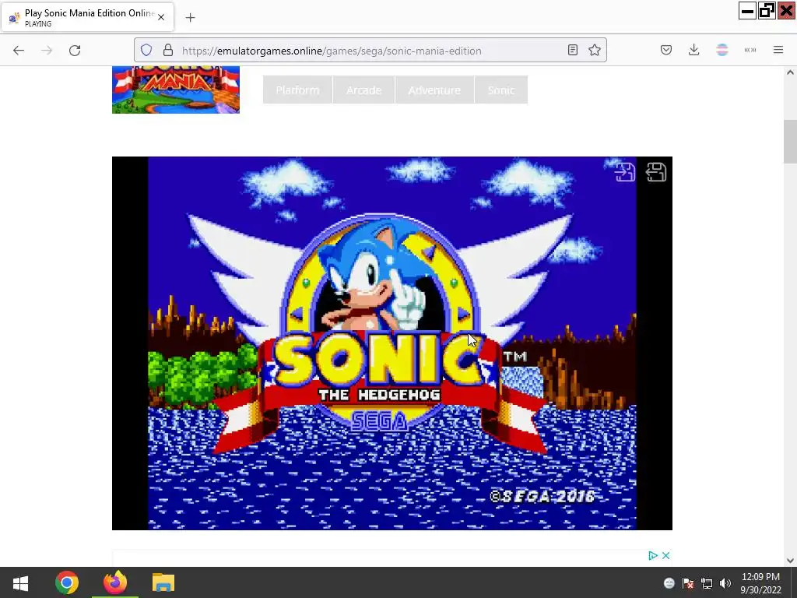Go back to the previous page
The width and height of the screenshot is (797, 598).
tap(19, 51)
